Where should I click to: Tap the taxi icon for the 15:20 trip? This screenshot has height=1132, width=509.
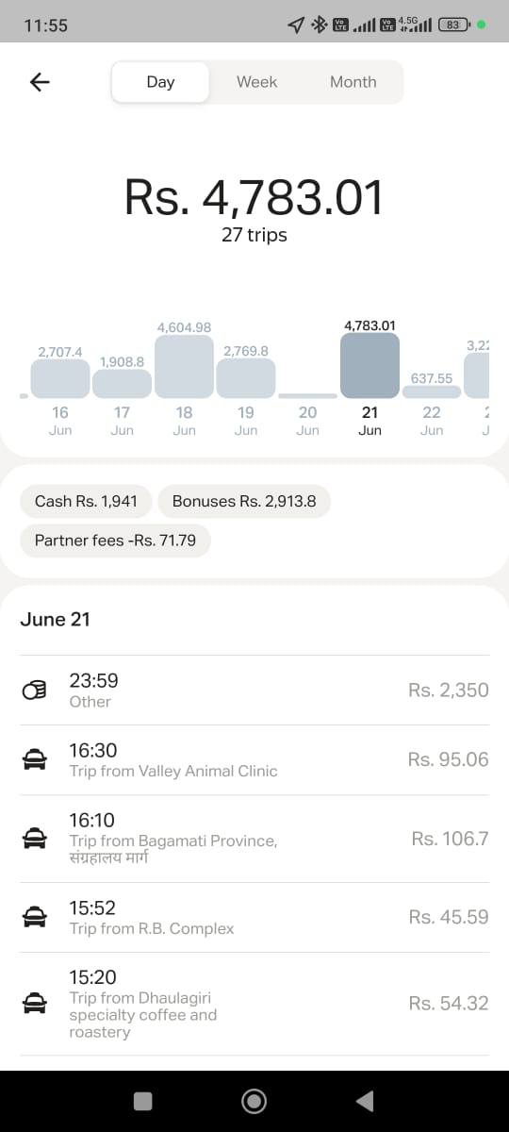pyautogui.click(x=34, y=1004)
